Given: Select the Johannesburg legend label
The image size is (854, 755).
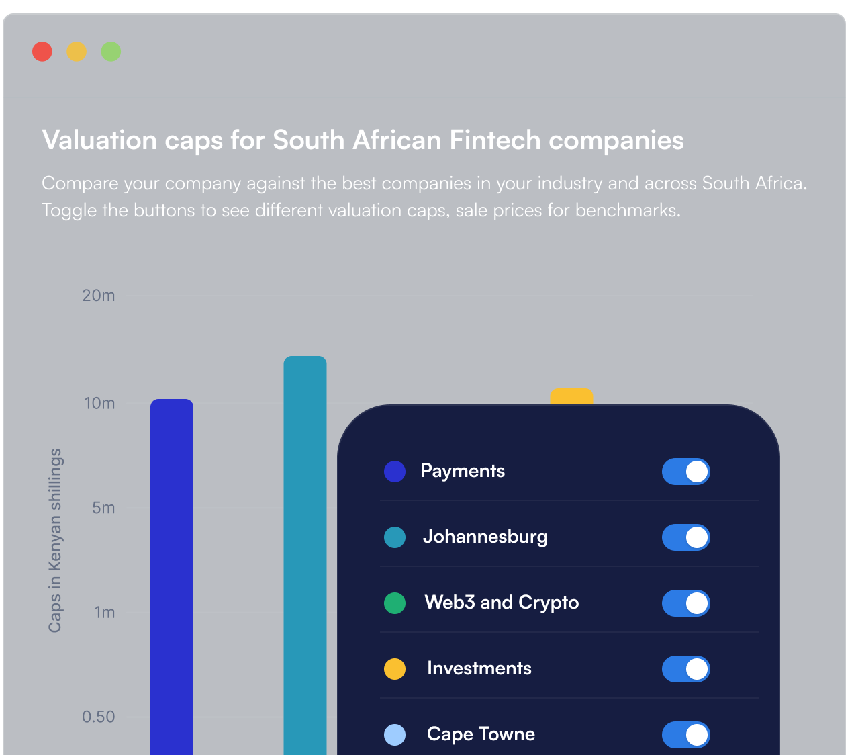Looking at the screenshot, I should coord(485,537).
